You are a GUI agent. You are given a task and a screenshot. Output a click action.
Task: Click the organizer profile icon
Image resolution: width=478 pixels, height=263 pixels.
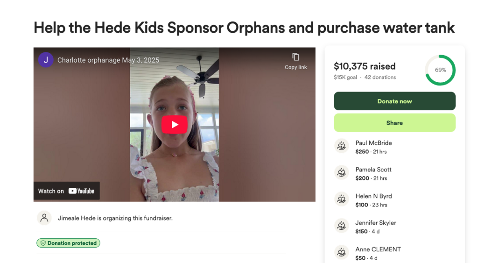tap(44, 218)
